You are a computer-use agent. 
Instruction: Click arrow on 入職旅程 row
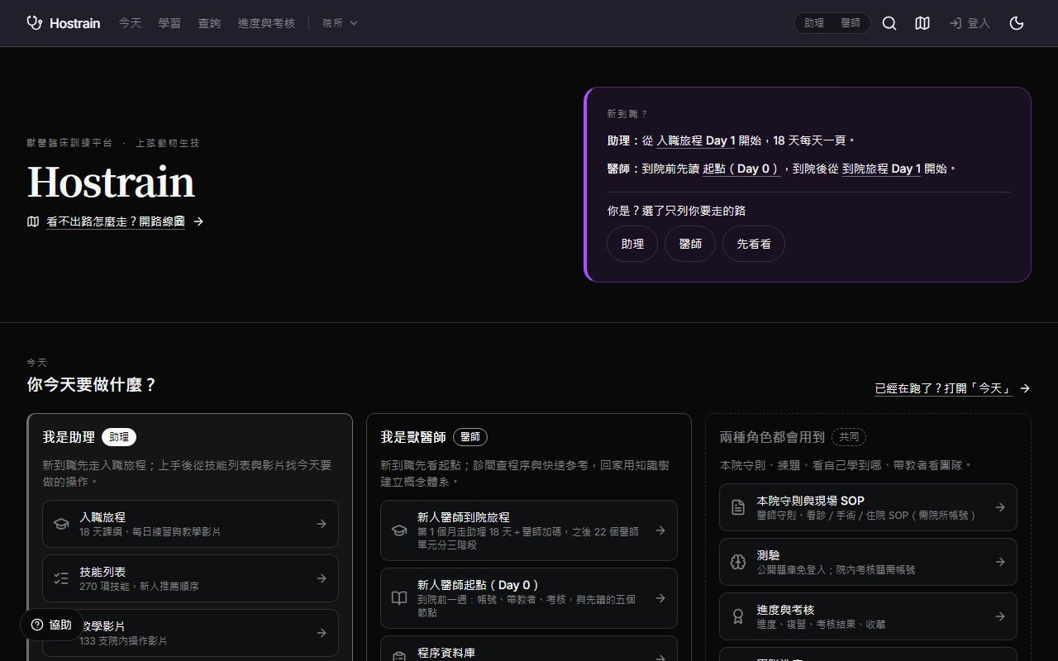(322, 524)
